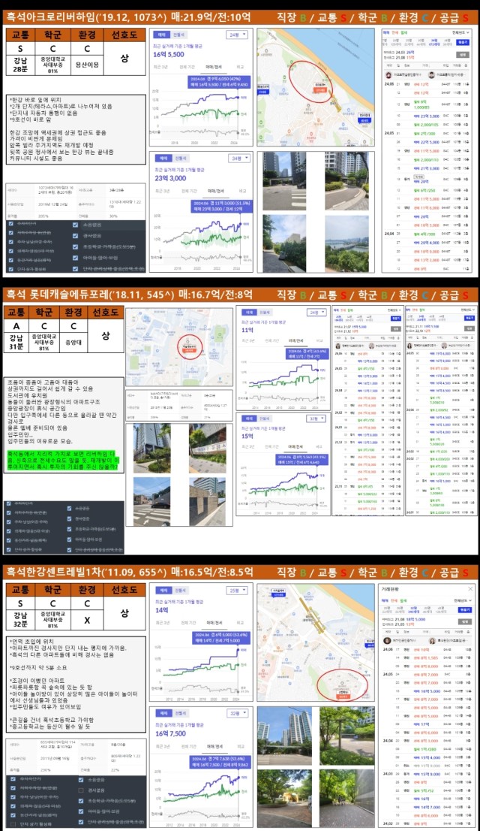This screenshot has height=831, width=480.
Task: Toggle 소음없음 checkbox in 아크로리버하임 checklist
Action: click(76, 225)
